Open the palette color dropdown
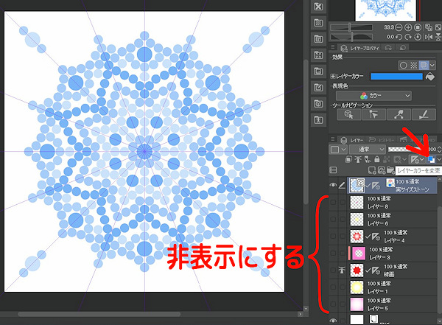Screen dimensions: 442x325 (337, 150)
